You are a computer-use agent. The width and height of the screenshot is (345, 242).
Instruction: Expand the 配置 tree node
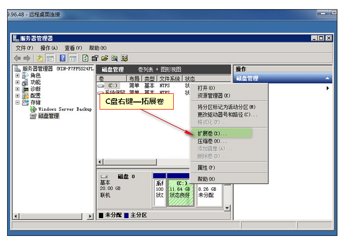18,95
